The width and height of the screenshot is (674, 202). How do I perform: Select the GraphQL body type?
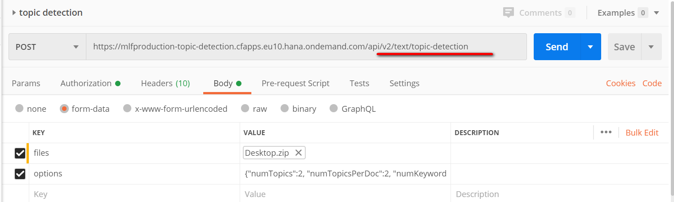tap(334, 108)
